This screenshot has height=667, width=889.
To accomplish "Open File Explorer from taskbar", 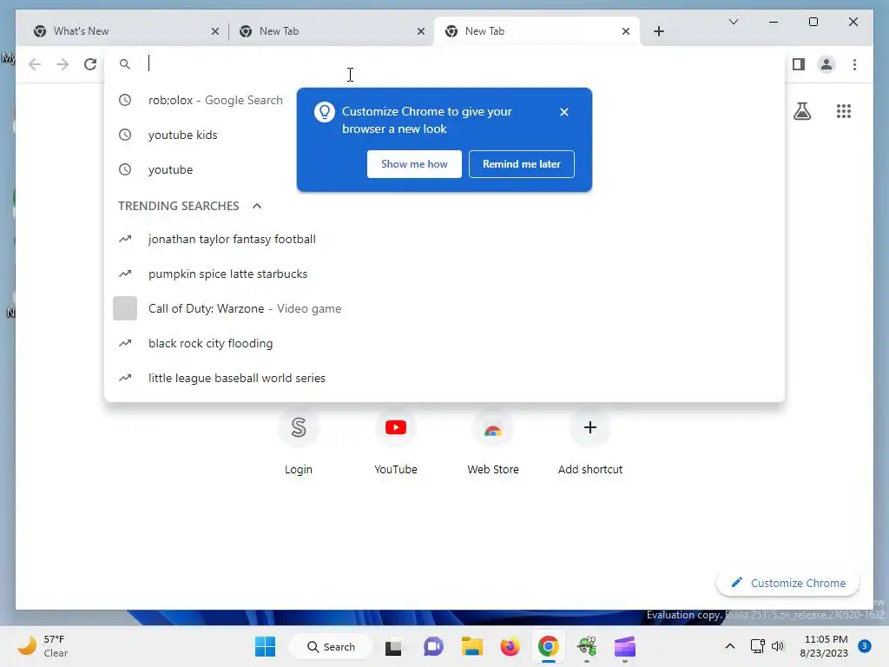I will [471, 646].
